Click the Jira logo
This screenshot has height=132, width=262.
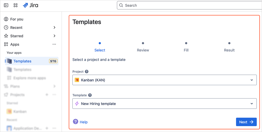31,5
